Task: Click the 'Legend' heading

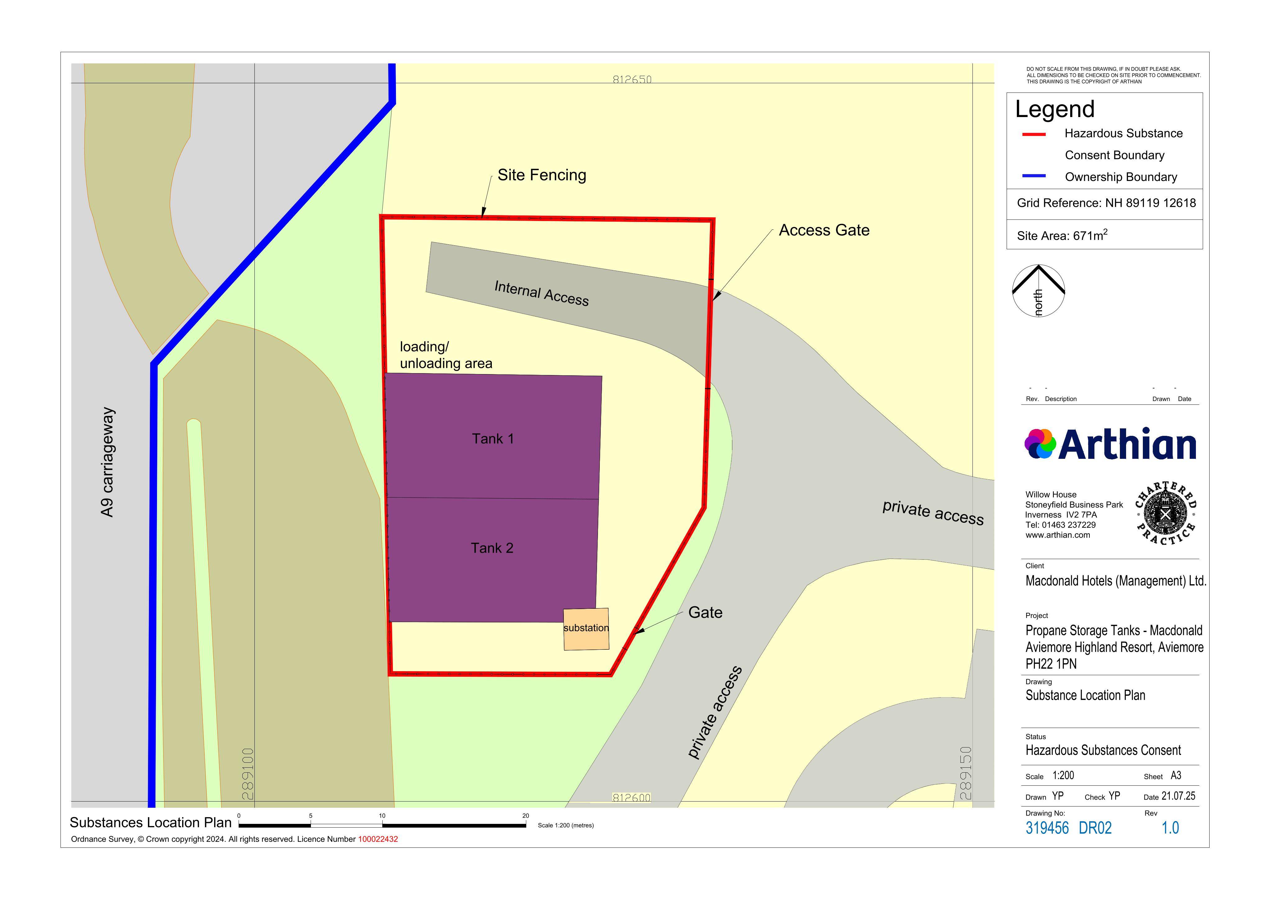Action: (1055, 109)
